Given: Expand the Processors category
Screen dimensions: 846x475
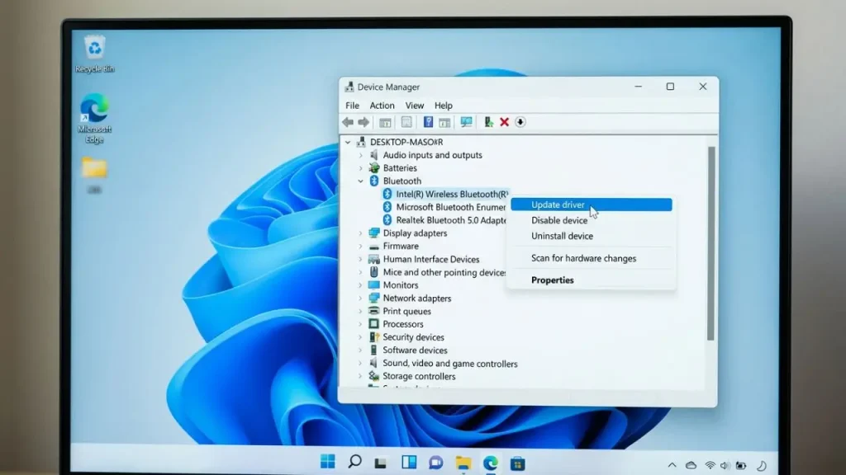Looking at the screenshot, I should coord(361,324).
